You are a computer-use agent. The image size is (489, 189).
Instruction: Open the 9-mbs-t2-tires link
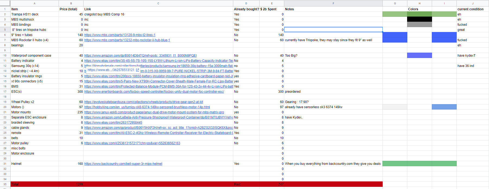coord(120,35)
